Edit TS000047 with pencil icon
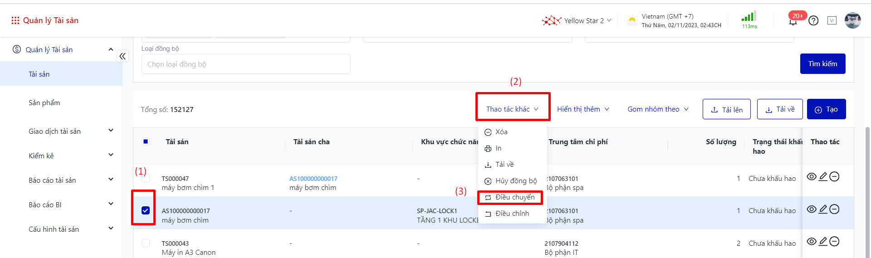 click(x=823, y=176)
